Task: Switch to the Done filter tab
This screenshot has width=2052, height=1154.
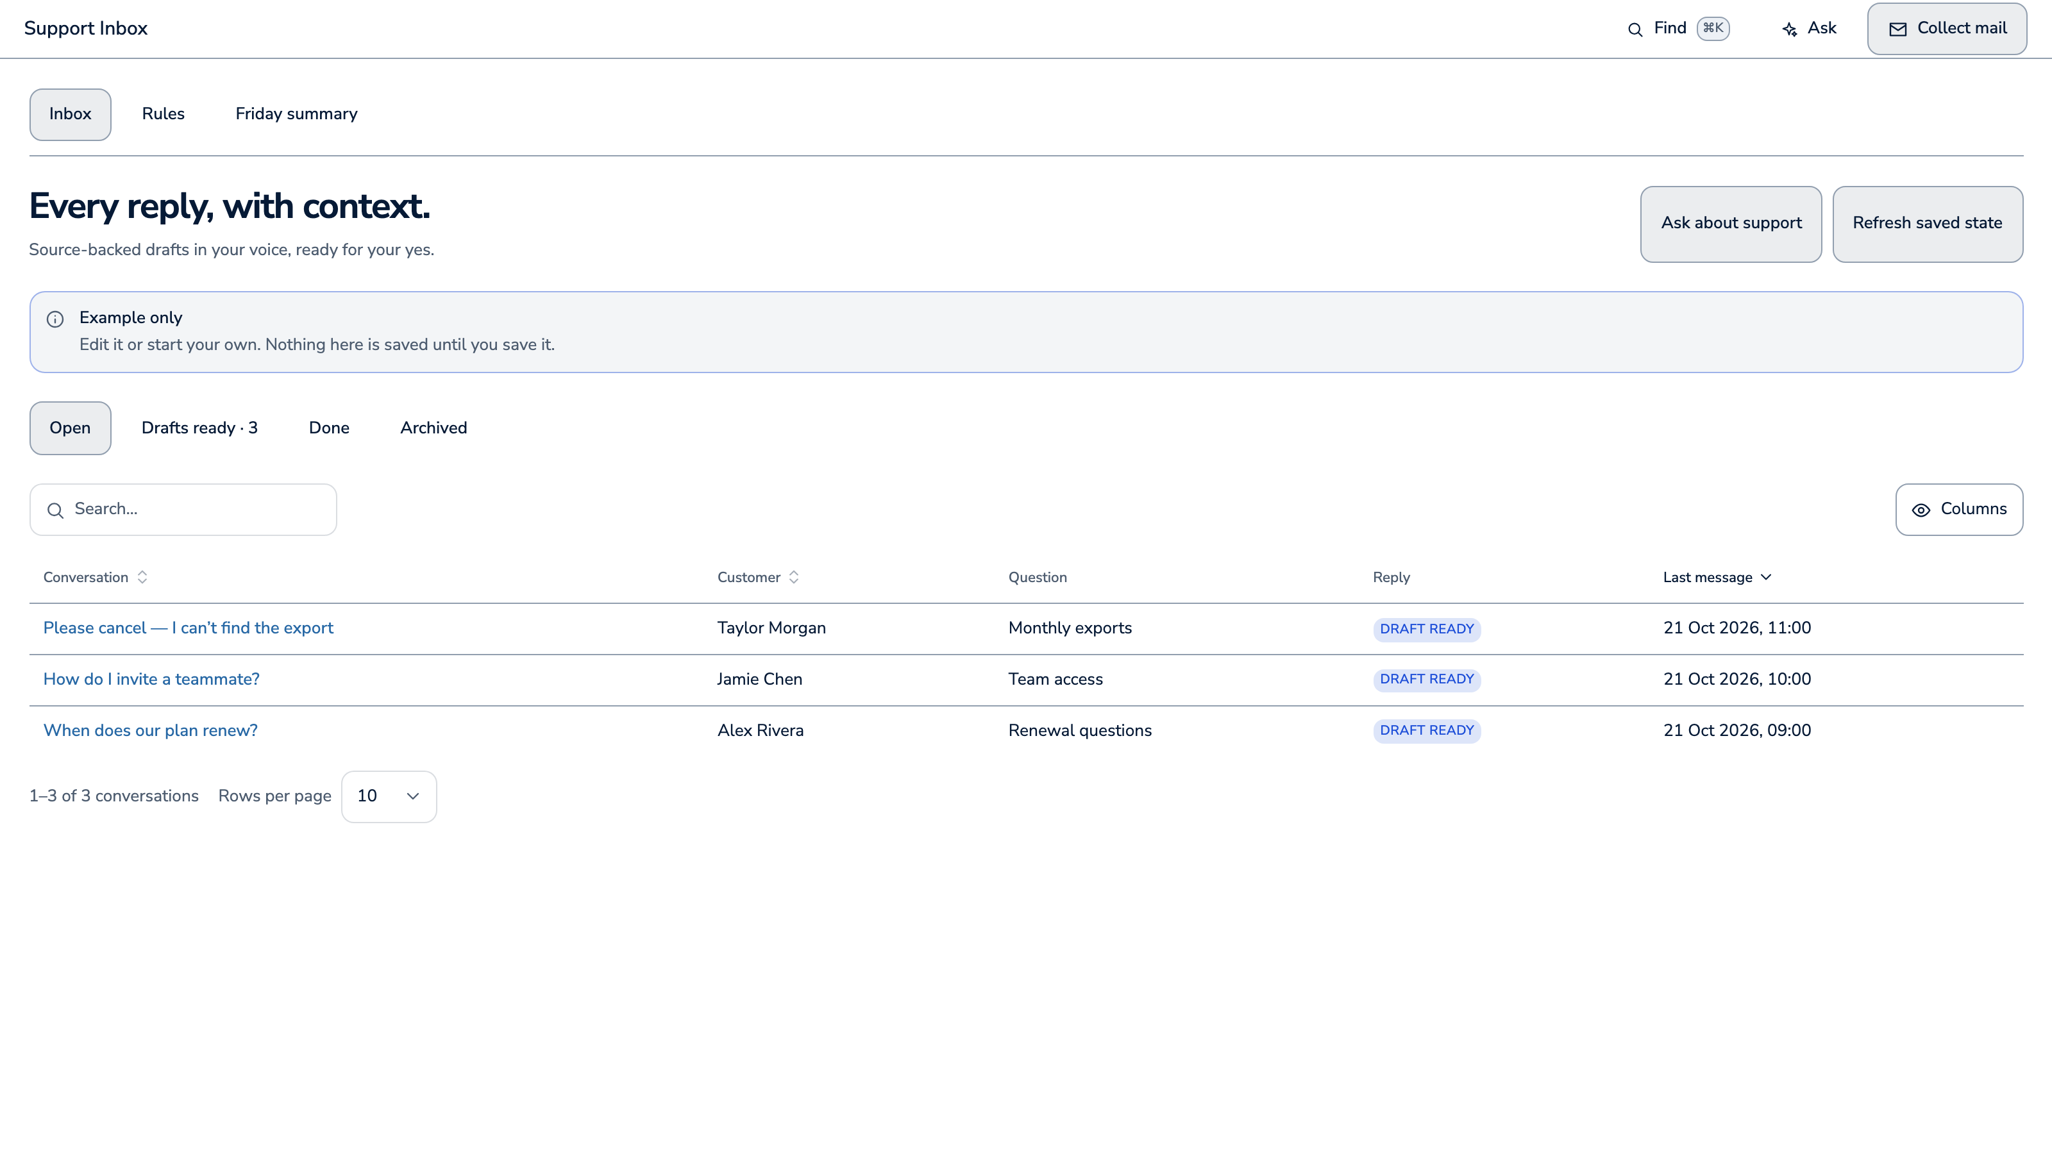Action: tap(329, 428)
